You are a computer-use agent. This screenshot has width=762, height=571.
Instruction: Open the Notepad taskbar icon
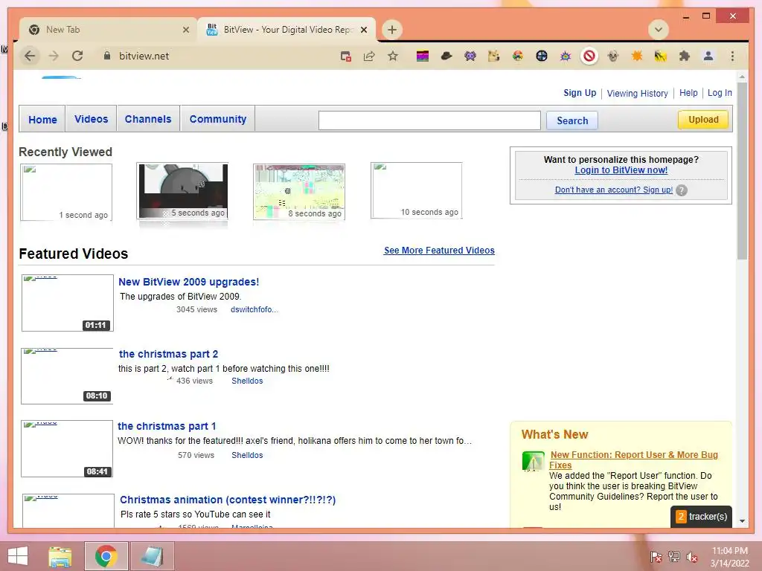tap(152, 556)
